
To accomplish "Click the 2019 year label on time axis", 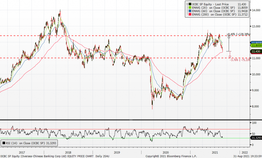I will tap(117, 152).
